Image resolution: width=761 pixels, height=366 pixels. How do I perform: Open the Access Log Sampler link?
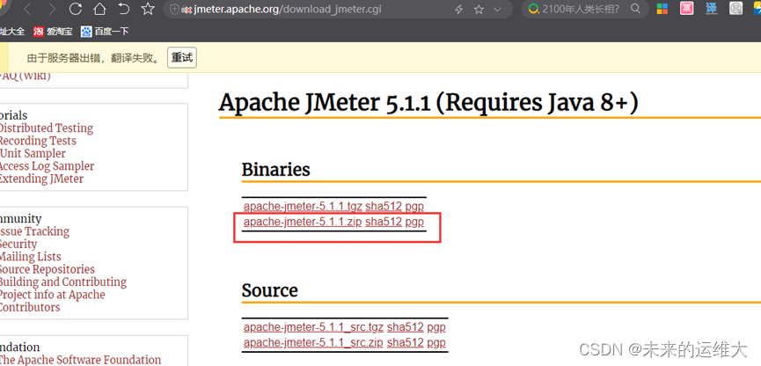48,166
